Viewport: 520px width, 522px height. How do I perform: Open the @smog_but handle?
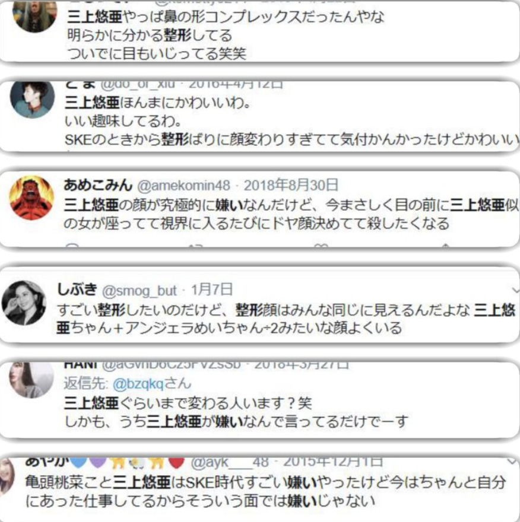pos(139,291)
